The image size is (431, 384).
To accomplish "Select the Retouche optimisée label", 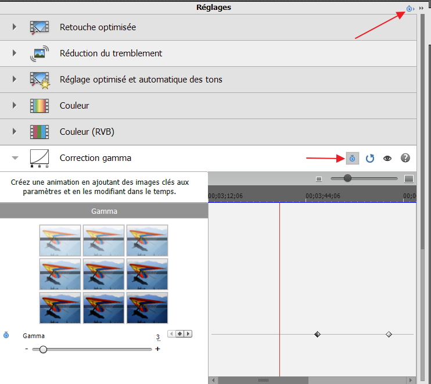I will tap(98, 27).
